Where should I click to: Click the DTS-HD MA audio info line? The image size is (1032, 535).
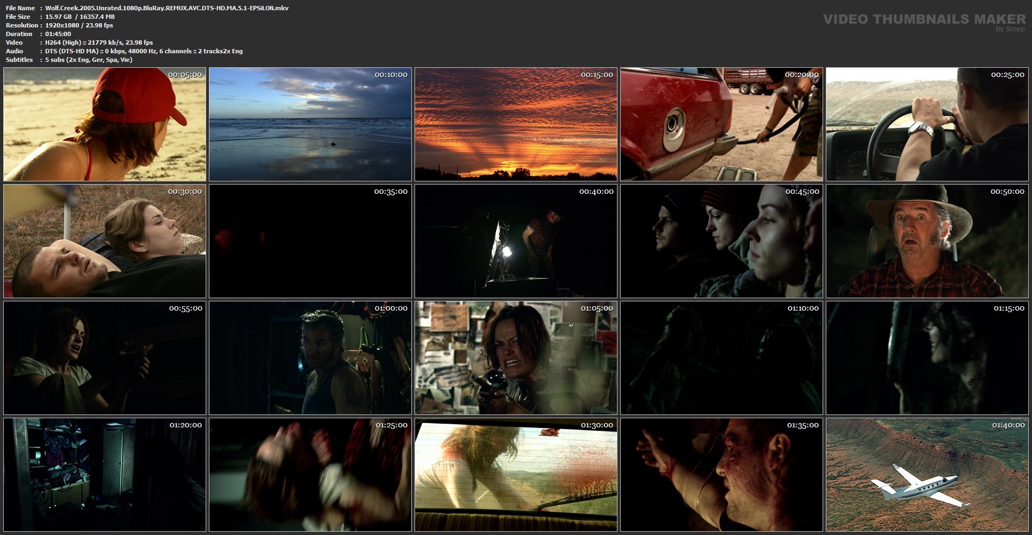[144, 51]
